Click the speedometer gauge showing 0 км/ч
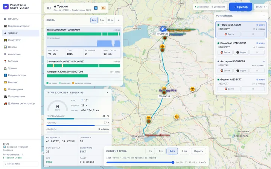The width and height of the screenshot is (271, 169). coord(58,106)
